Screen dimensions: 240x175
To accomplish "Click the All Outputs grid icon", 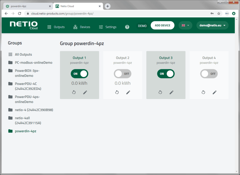I will pos(10,54).
